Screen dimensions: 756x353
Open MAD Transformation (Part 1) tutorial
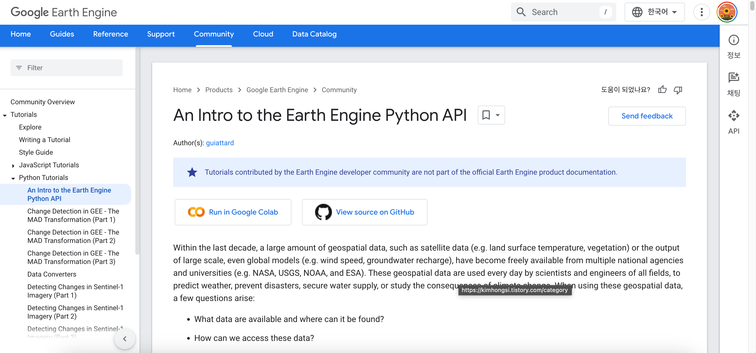(x=73, y=215)
